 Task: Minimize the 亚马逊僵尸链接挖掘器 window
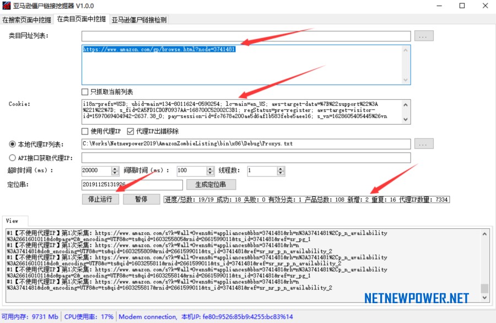439,6
